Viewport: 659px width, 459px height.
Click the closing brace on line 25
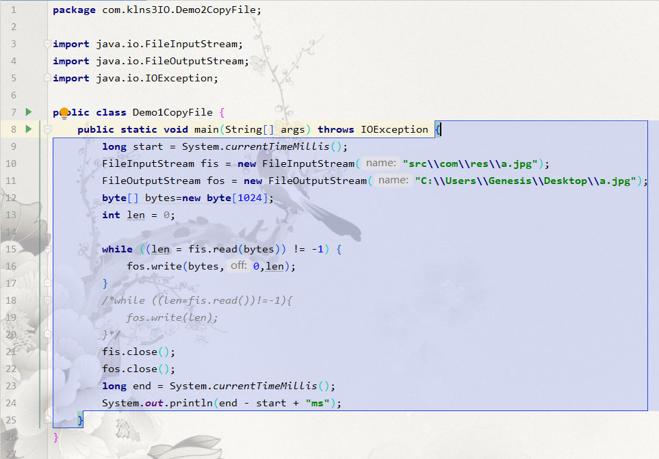pyautogui.click(x=79, y=419)
